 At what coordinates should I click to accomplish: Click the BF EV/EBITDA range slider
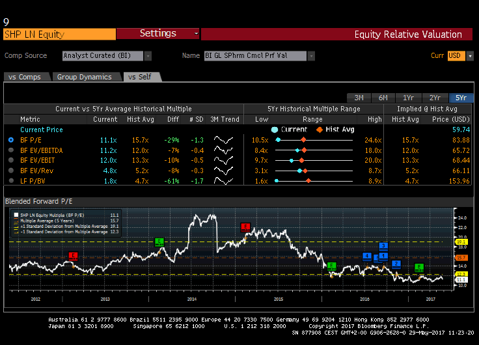pos(314,150)
